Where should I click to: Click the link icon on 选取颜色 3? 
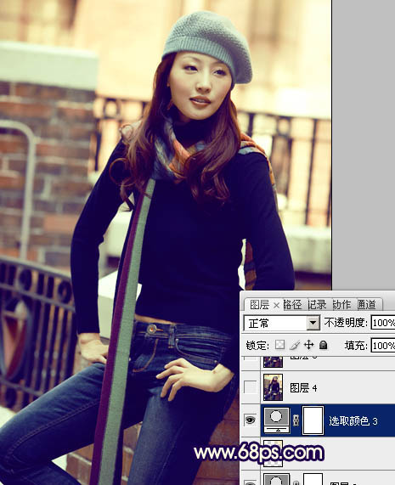point(296,420)
